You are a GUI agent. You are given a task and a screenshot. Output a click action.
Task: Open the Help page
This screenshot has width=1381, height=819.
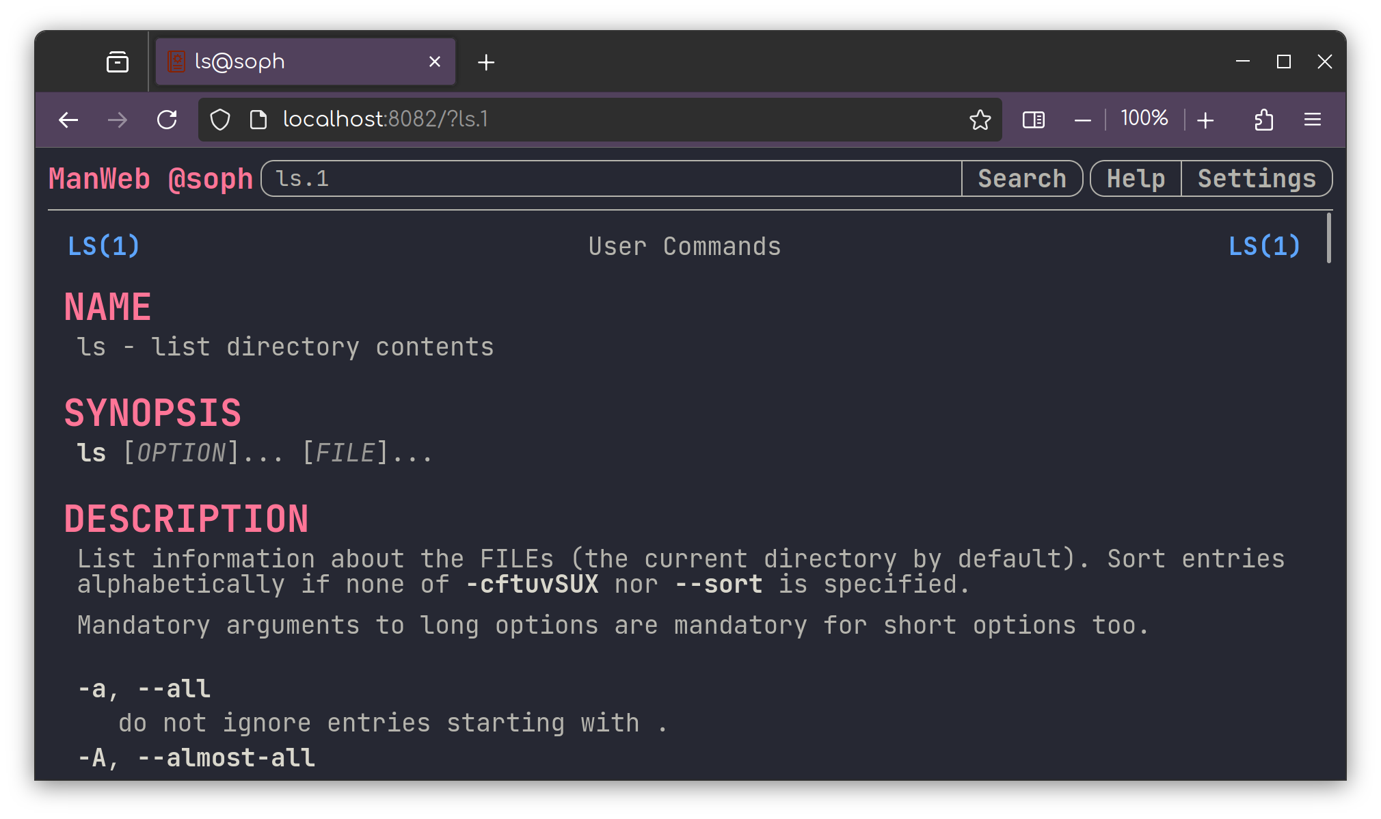coord(1136,179)
